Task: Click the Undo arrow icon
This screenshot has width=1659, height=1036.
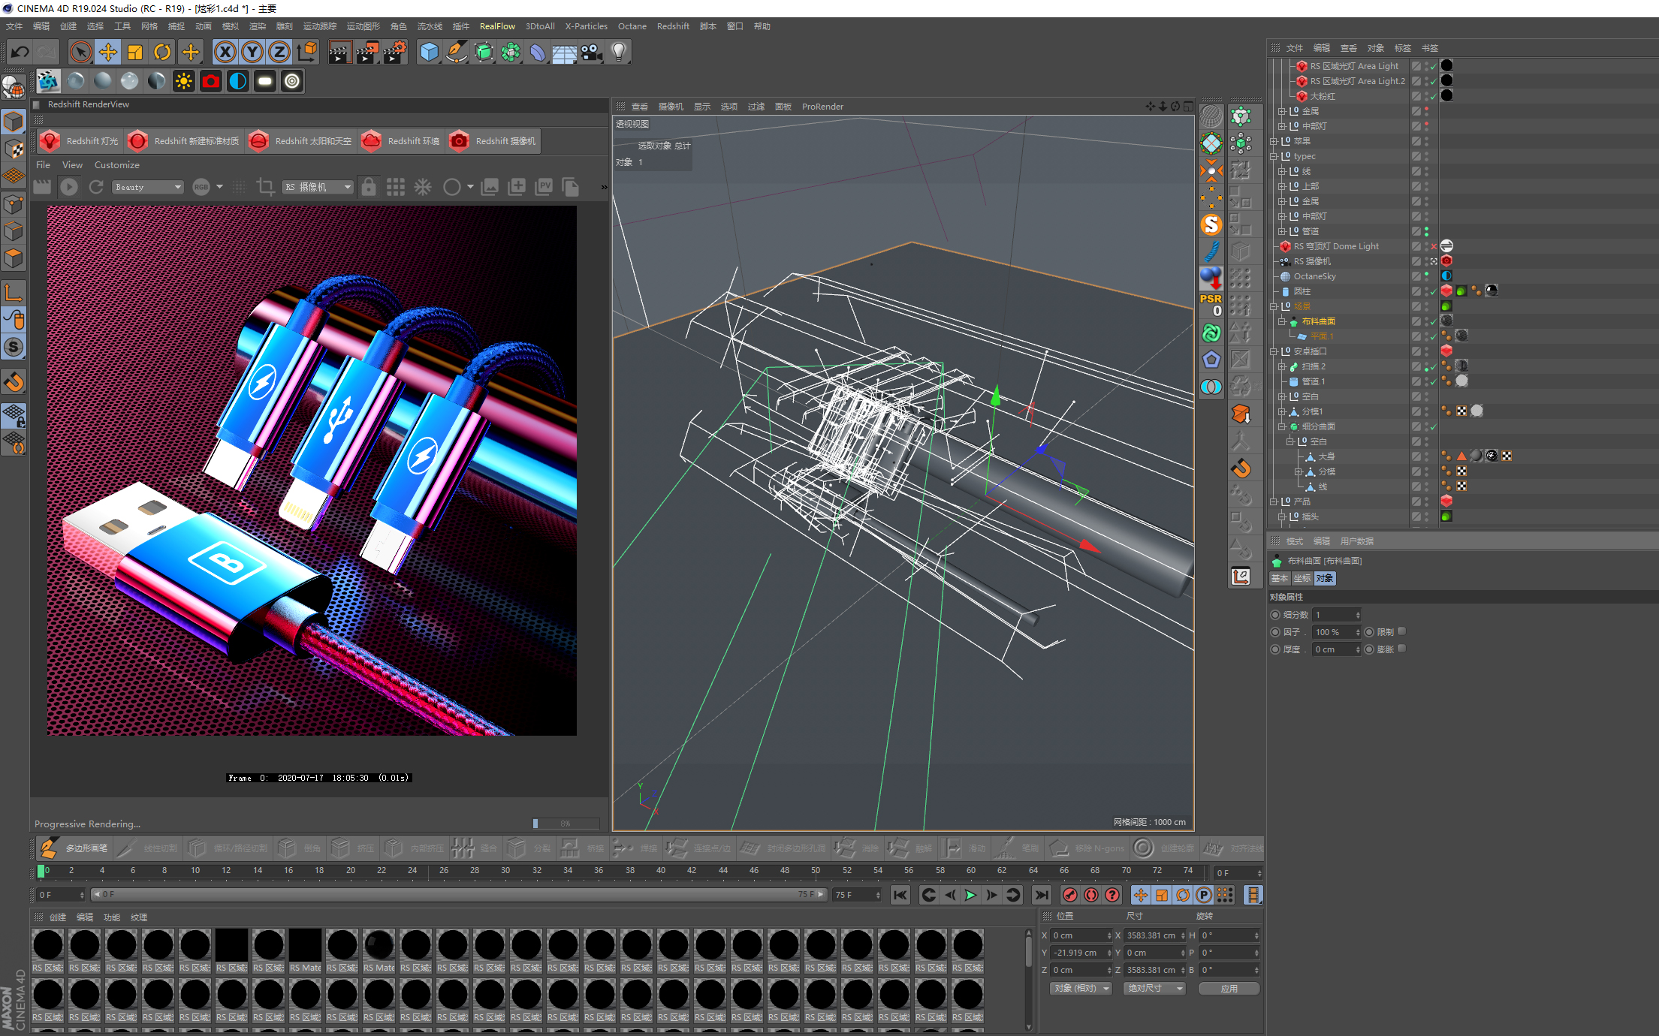Action: pyautogui.click(x=20, y=52)
